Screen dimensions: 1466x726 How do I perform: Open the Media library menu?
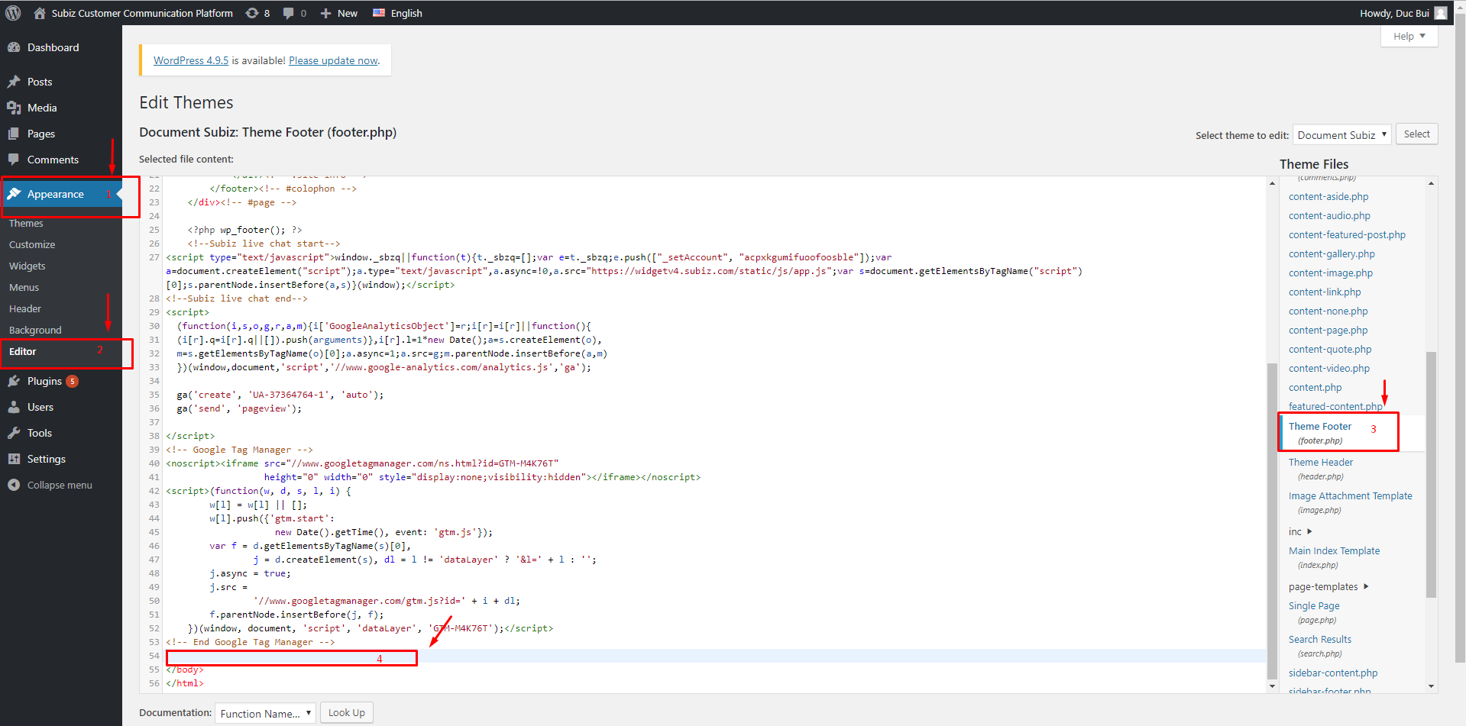42,108
